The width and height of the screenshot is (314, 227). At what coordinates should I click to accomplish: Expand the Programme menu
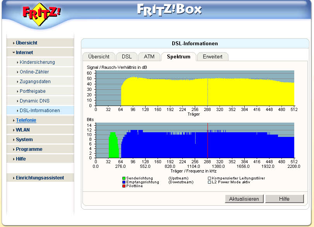coord(40,149)
